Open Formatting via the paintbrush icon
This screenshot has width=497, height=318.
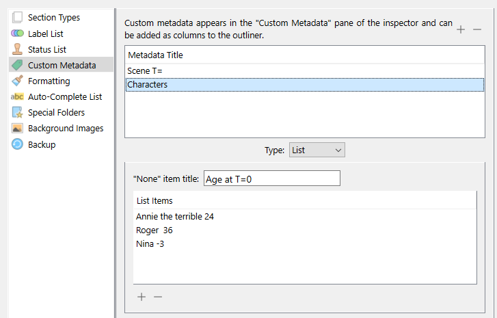(x=17, y=81)
